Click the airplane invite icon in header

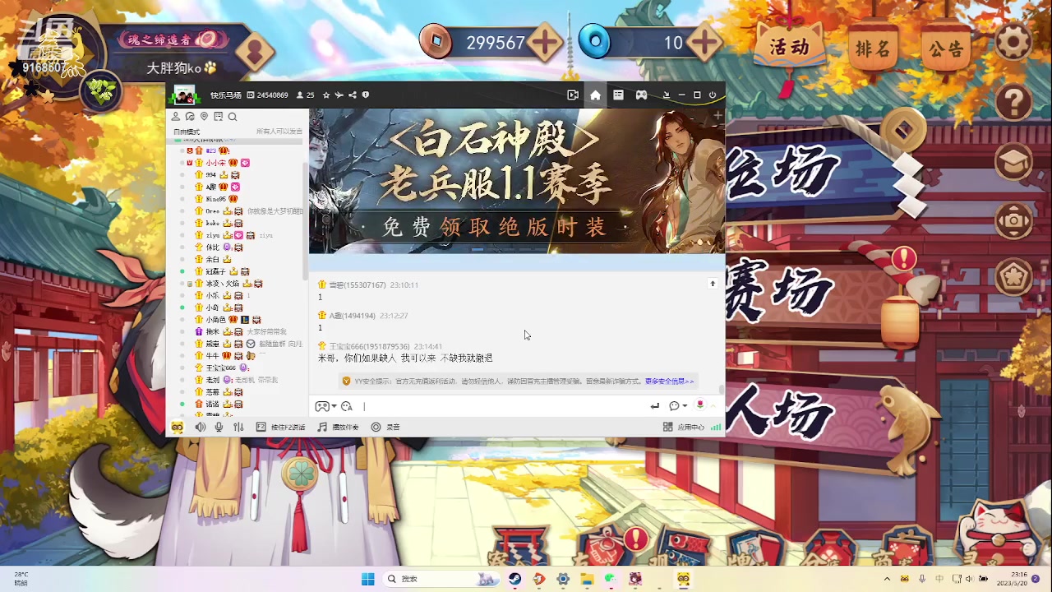(x=339, y=95)
